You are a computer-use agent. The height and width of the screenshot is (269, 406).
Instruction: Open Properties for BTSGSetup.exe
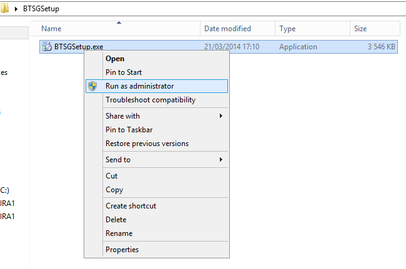pyautogui.click(x=122, y=250)
